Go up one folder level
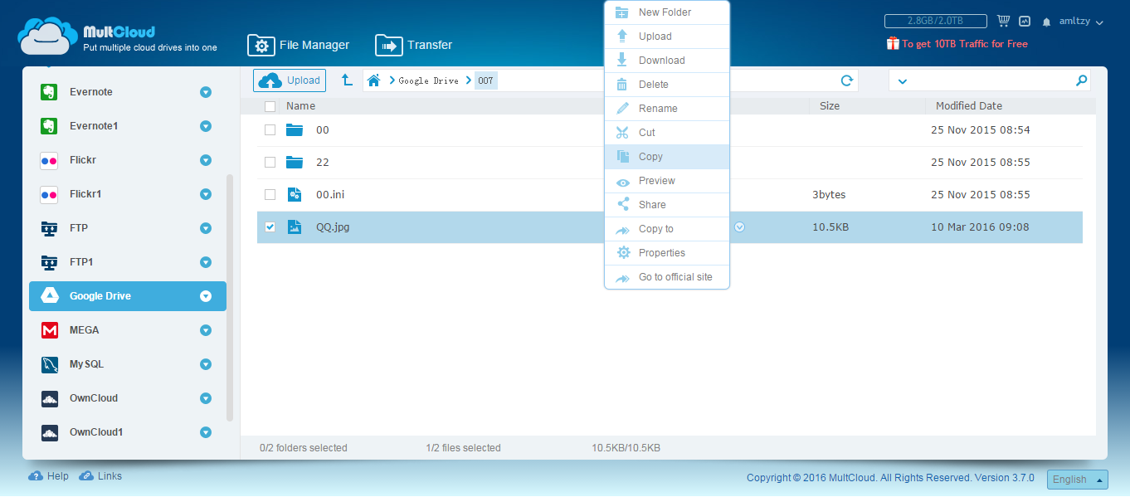Viewport: 1130px width, 497px height. coord(348,80)
